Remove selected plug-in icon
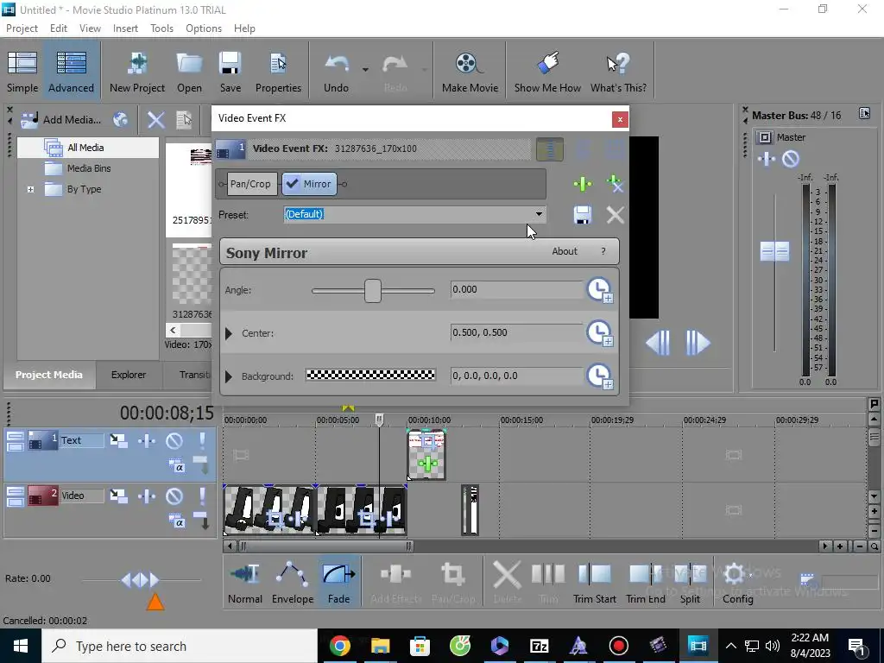This screenshot has height=663, width=884. (x=615, y=184)
